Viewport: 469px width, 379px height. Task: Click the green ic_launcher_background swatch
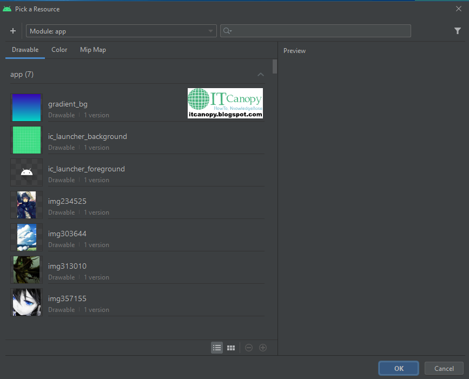pyautogui.click(x=27, y=140)
